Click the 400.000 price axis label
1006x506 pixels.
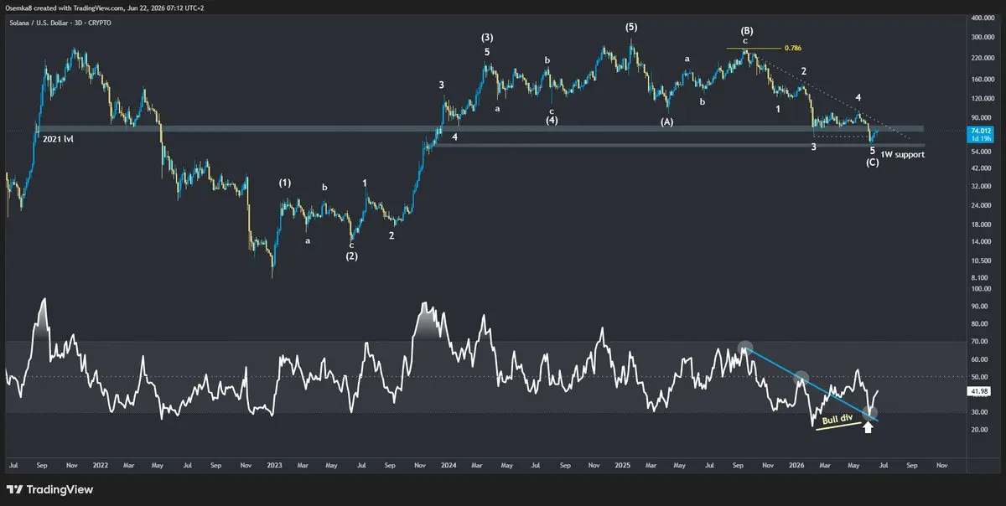pyautogui.click(x=981, y=17)
